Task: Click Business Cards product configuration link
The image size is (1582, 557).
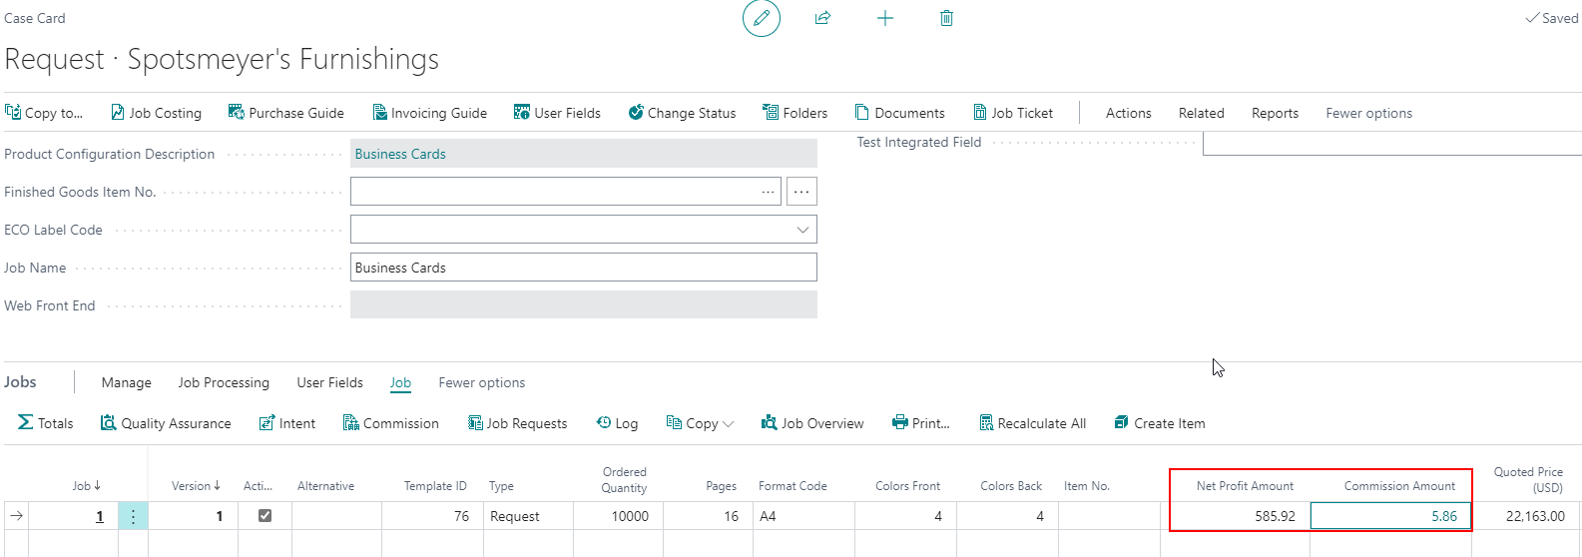Action: pyautogui.click(x=400, y=154)
